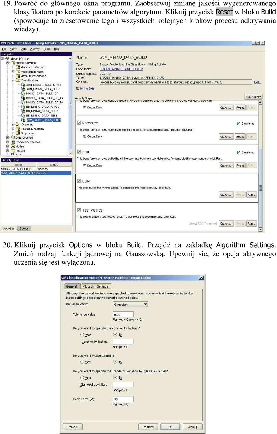Click the MINING_DATA_BUILD_DT_AA activity icon

pyautogui.click(x=23, y=98)
